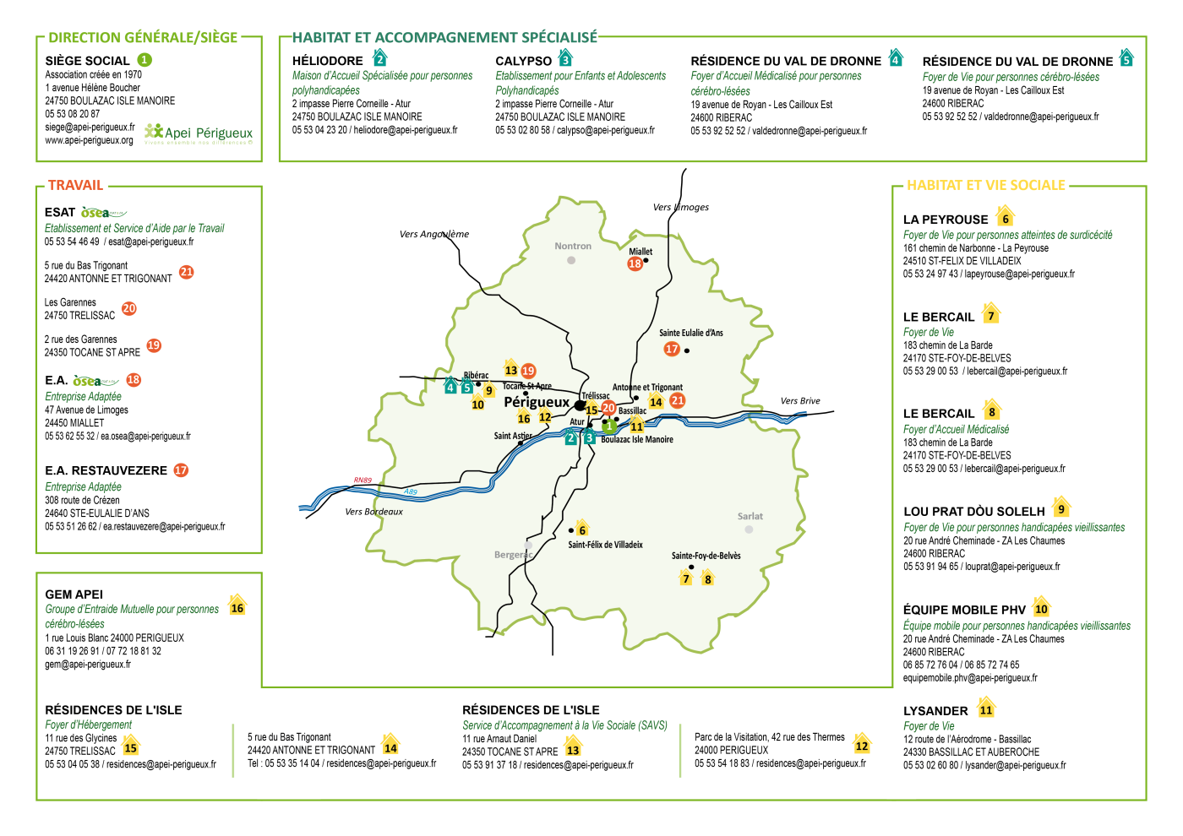The image size is (1183, 836).
Task: Click the DIRECTION GÉNÉRALE/SIÈGE section title
Action: [x=143, y=37]
